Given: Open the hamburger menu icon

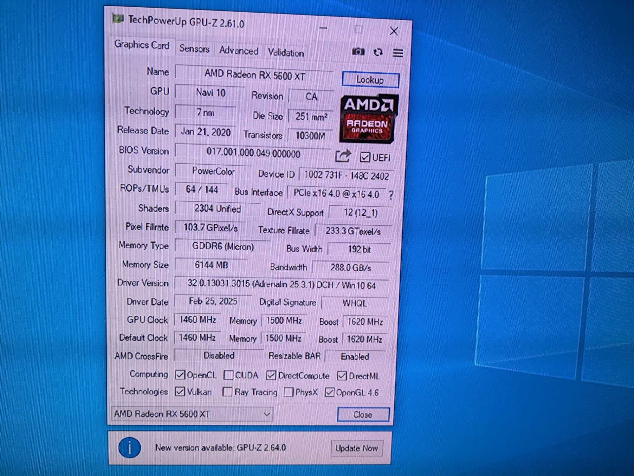Looking at the screenshot, I should point(398,53).
